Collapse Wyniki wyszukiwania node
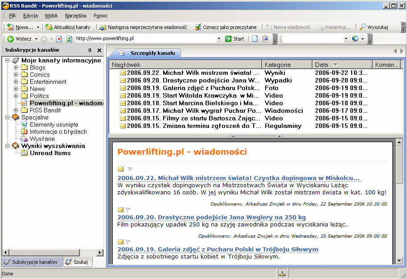The image size is (407, 279). (8, 146)
